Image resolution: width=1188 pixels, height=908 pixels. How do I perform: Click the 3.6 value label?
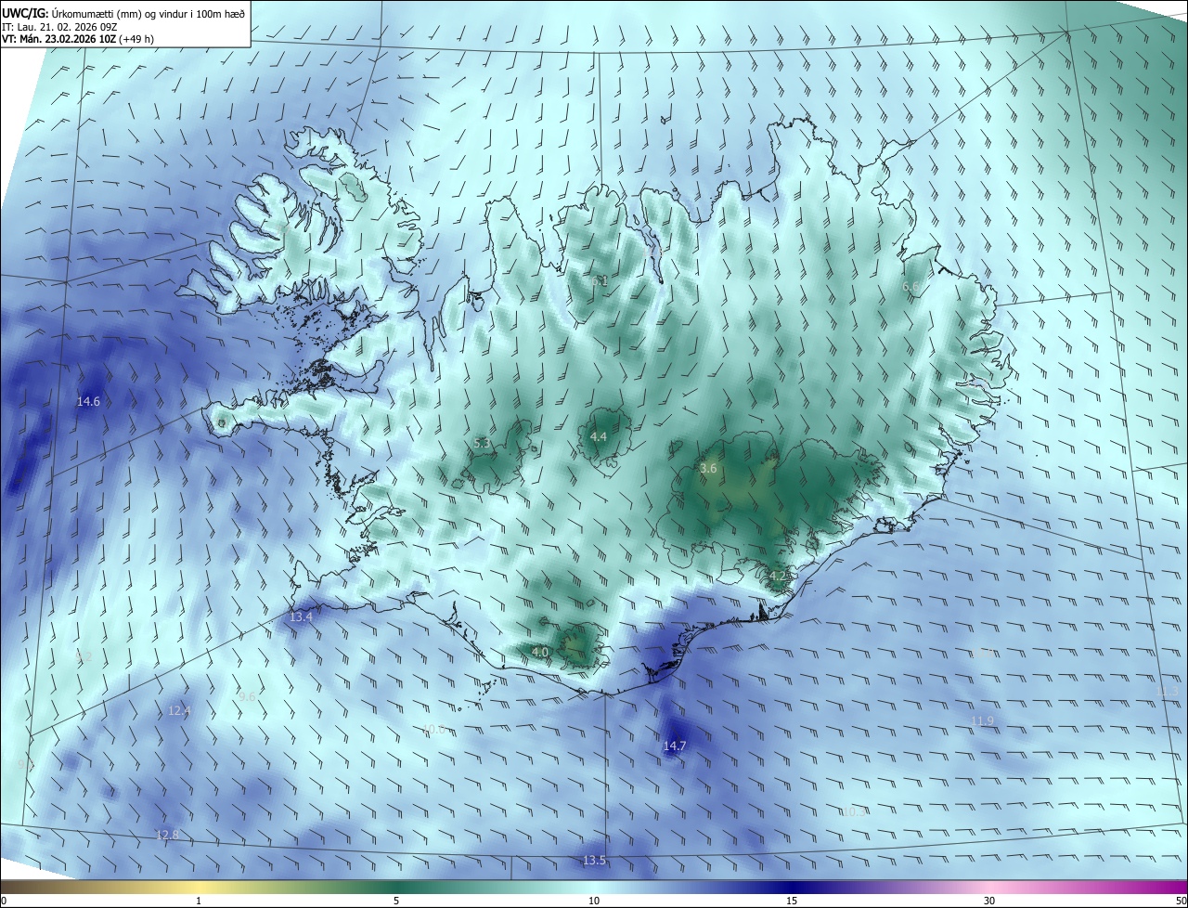click(708, 469)
